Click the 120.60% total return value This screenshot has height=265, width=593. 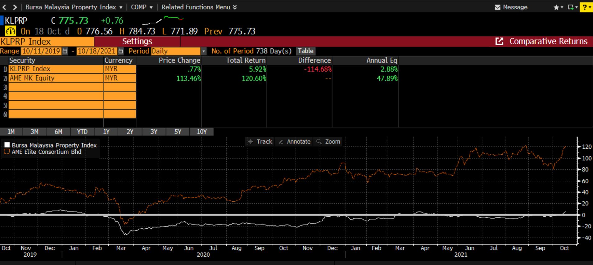[254, 78]
